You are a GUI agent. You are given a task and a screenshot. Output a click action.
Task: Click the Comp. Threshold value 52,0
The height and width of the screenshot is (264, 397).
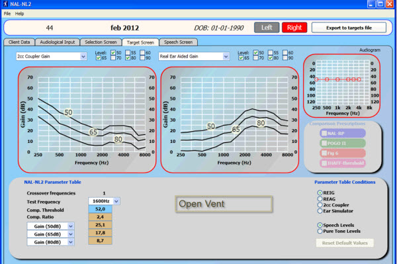coord(100,209)
